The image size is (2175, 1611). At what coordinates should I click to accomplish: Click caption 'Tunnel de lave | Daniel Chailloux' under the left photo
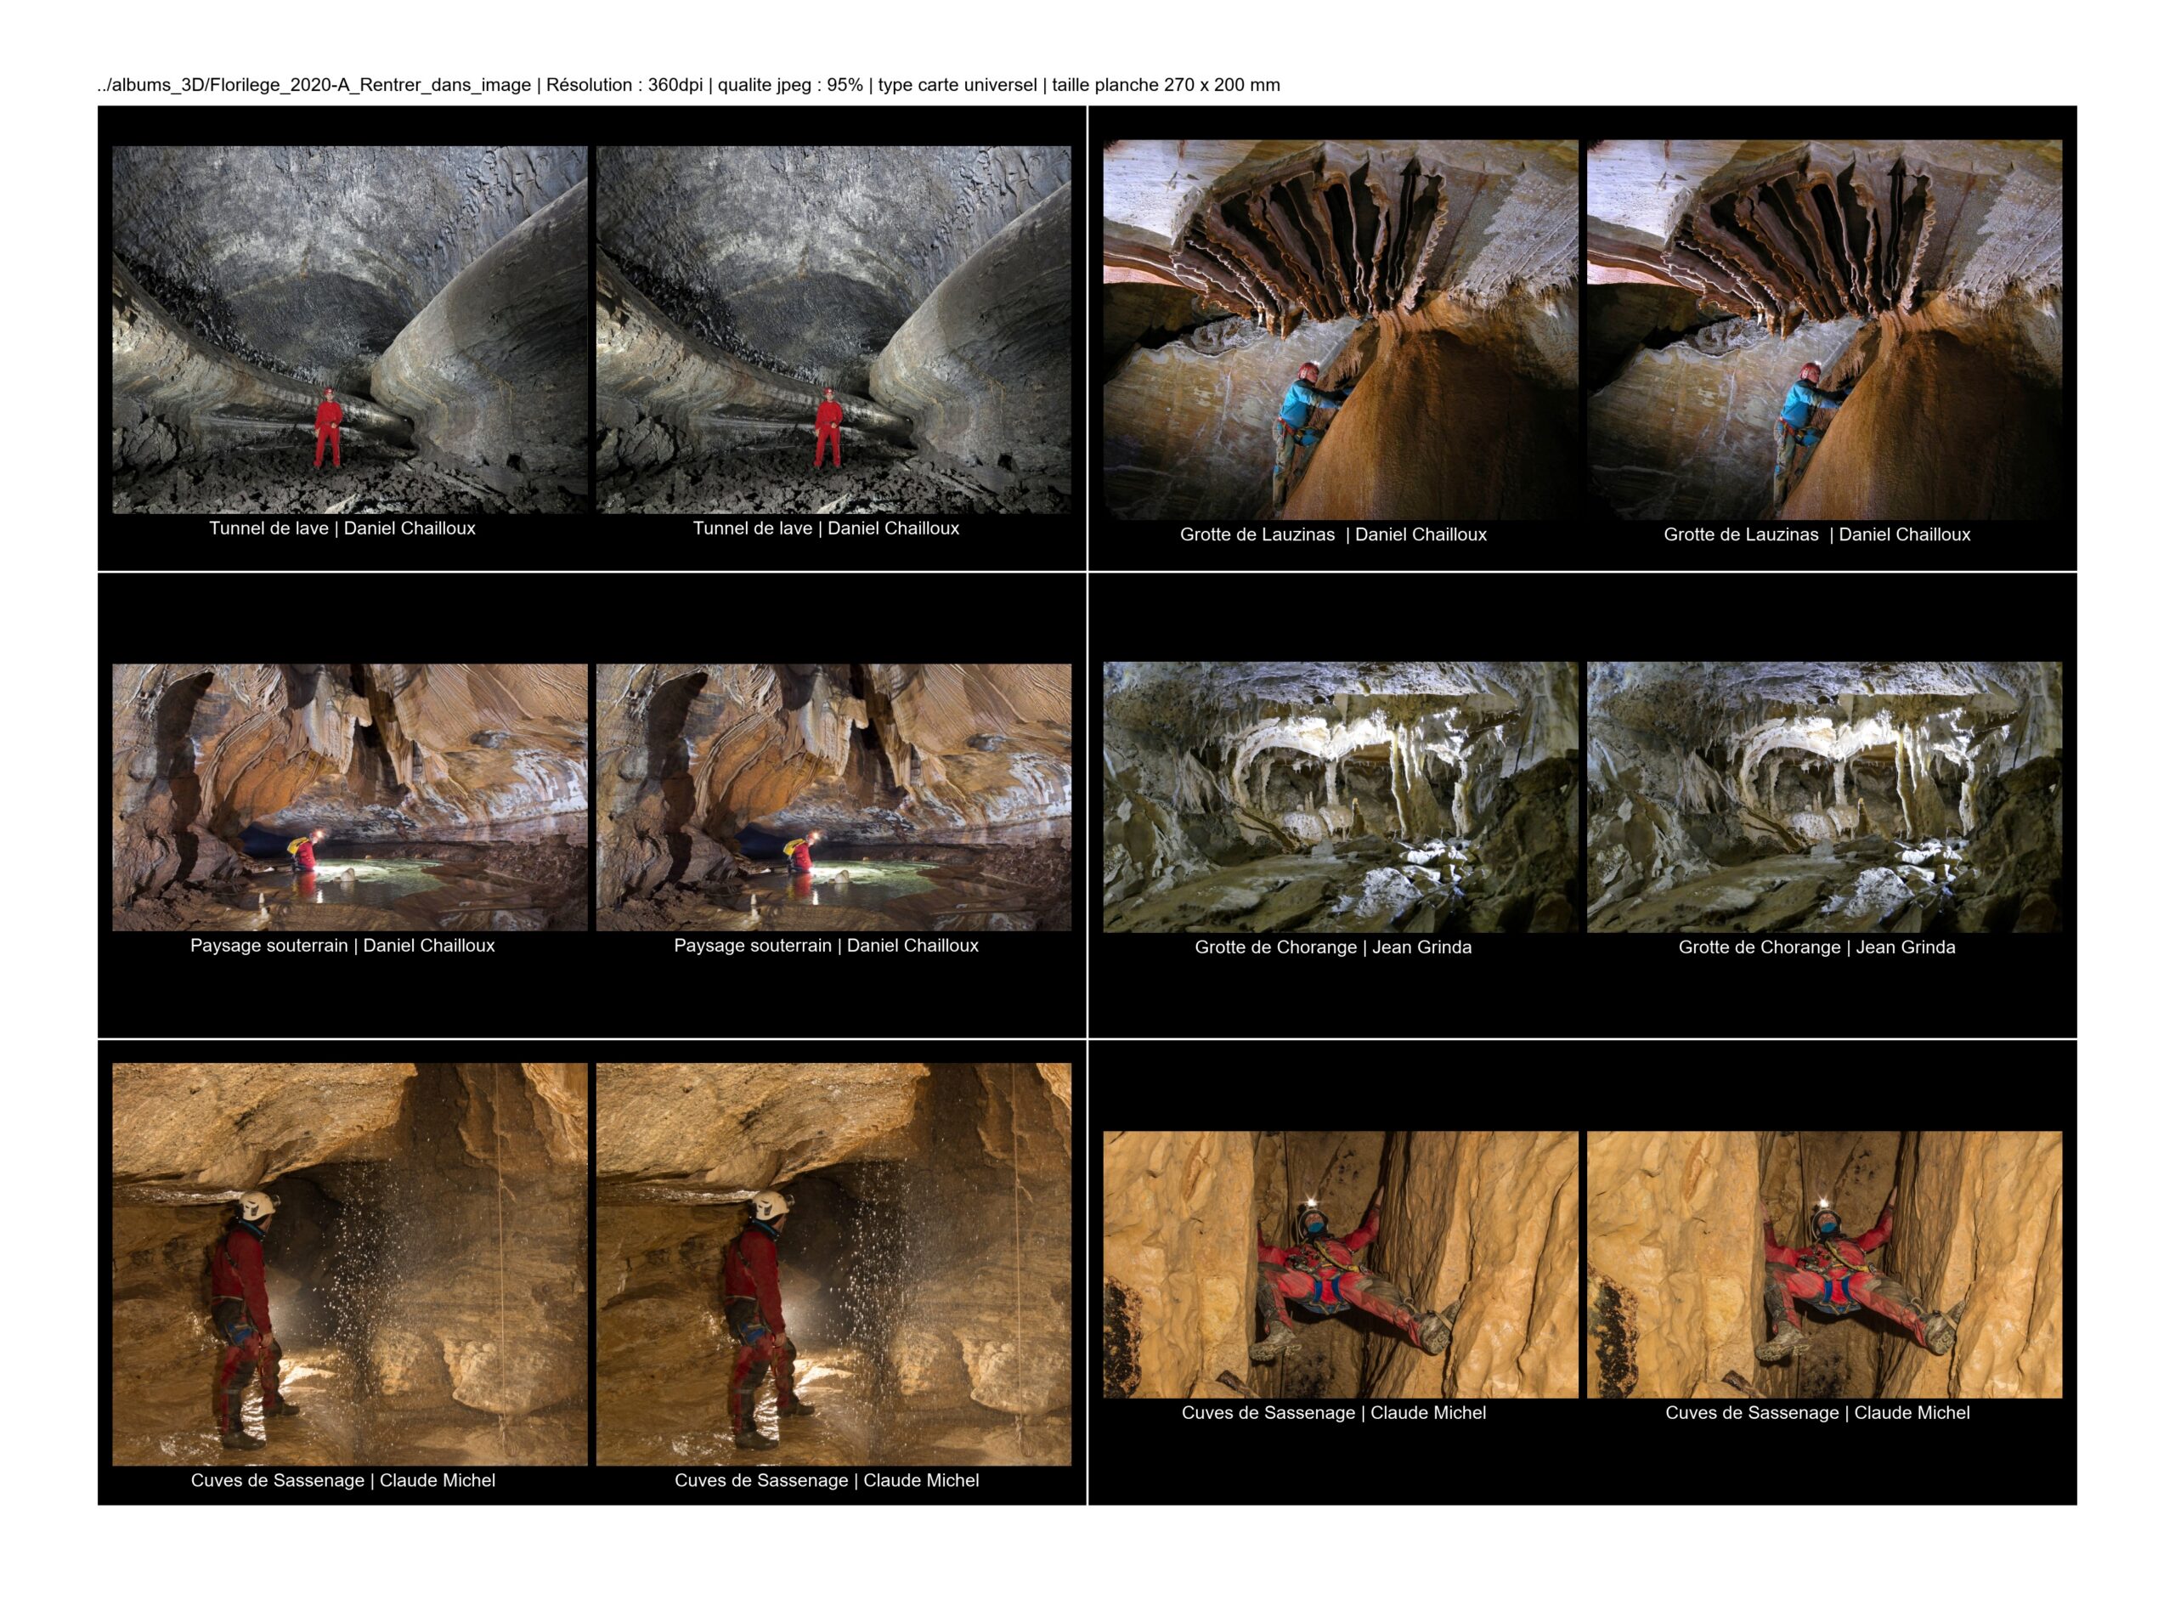point(342,529)
